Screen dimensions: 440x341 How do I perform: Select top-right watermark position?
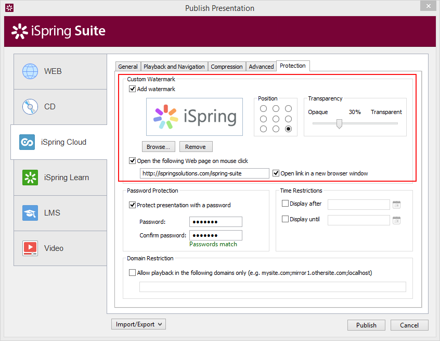288,109
